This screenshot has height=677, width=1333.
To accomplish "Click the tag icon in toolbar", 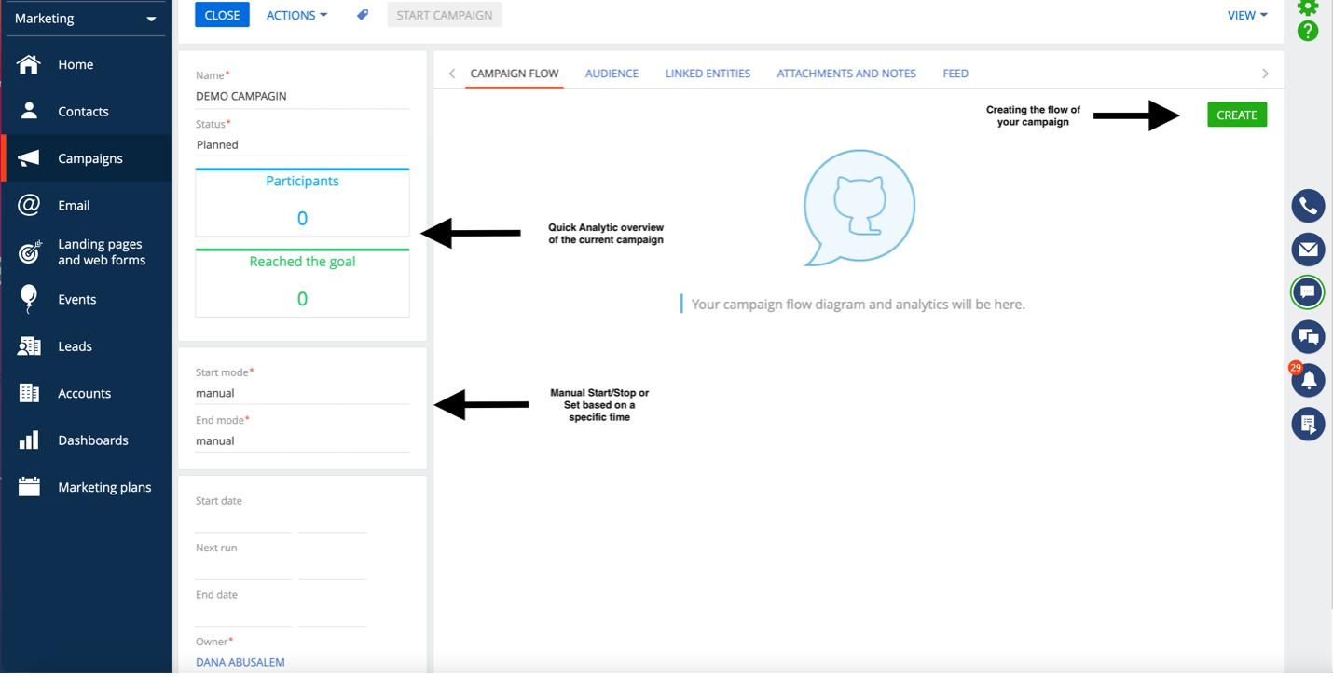I will pos(363,15).
